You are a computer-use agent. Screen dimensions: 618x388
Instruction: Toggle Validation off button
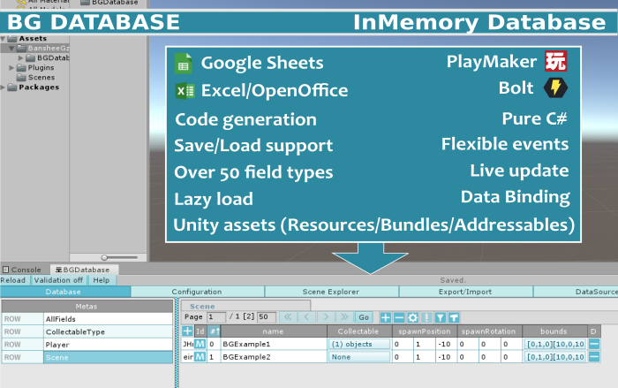[59, 280]
